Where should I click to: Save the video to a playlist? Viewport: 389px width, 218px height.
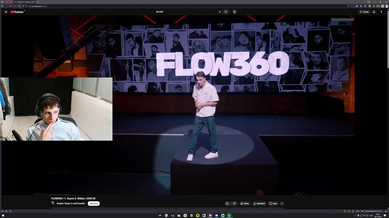click(x=273, y=203)
